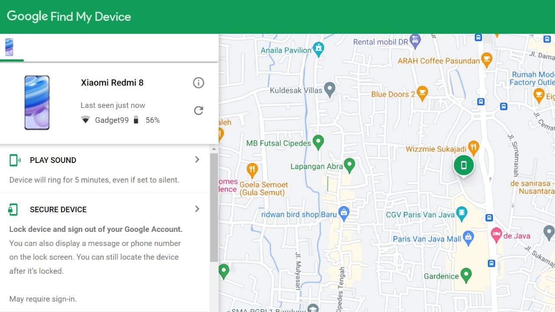This screenshot has height=312, width=555.
Task: Click the Secure Device lock icon
Action: [13, 210]
